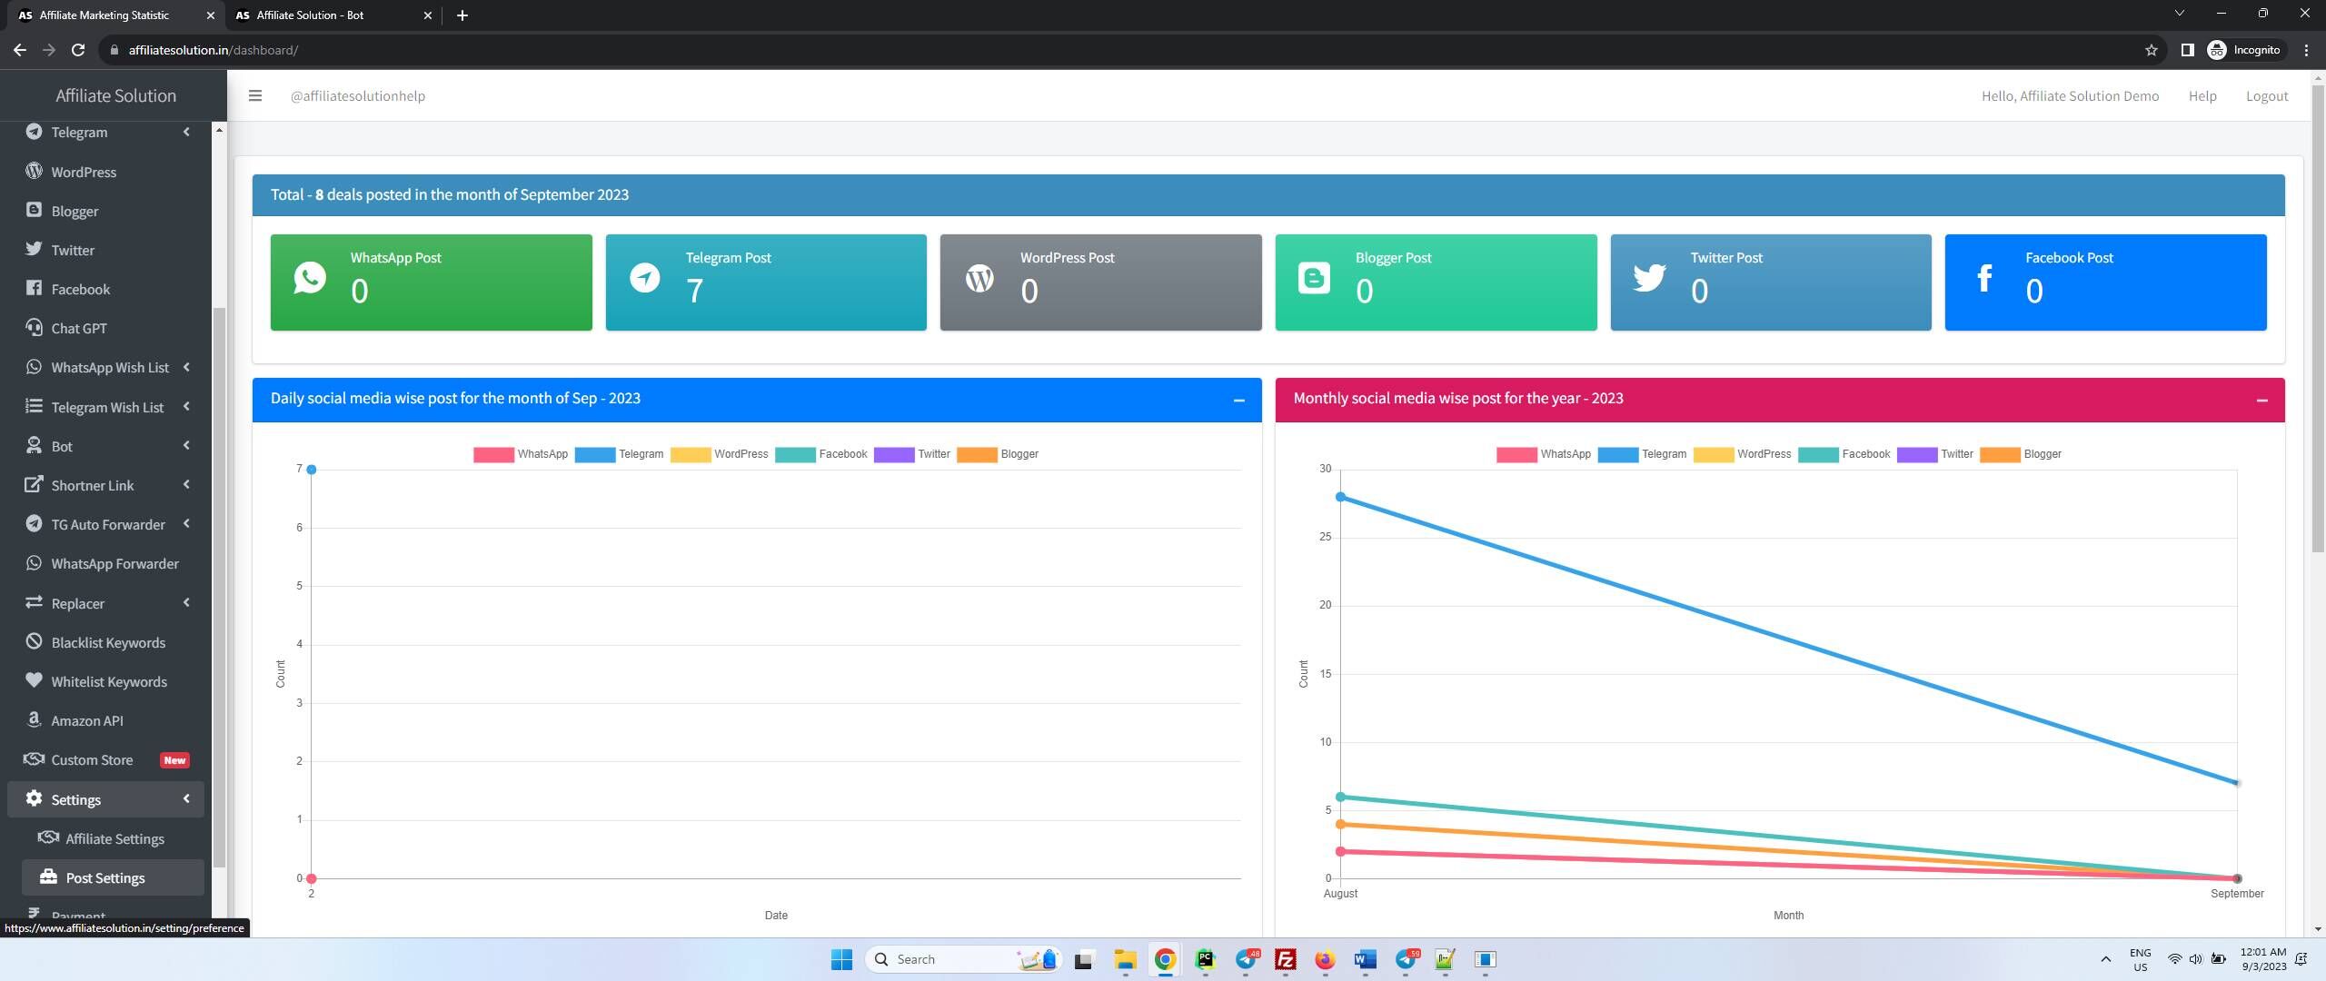Expand the Shortner Link submenu
The image size is (2326, 981).
(x=109, y=485)
